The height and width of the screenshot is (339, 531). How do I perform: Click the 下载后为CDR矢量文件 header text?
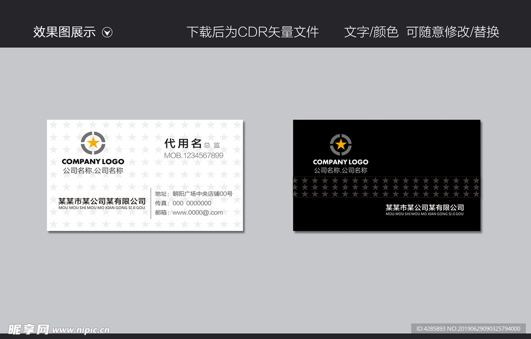[x=254, y=32]
